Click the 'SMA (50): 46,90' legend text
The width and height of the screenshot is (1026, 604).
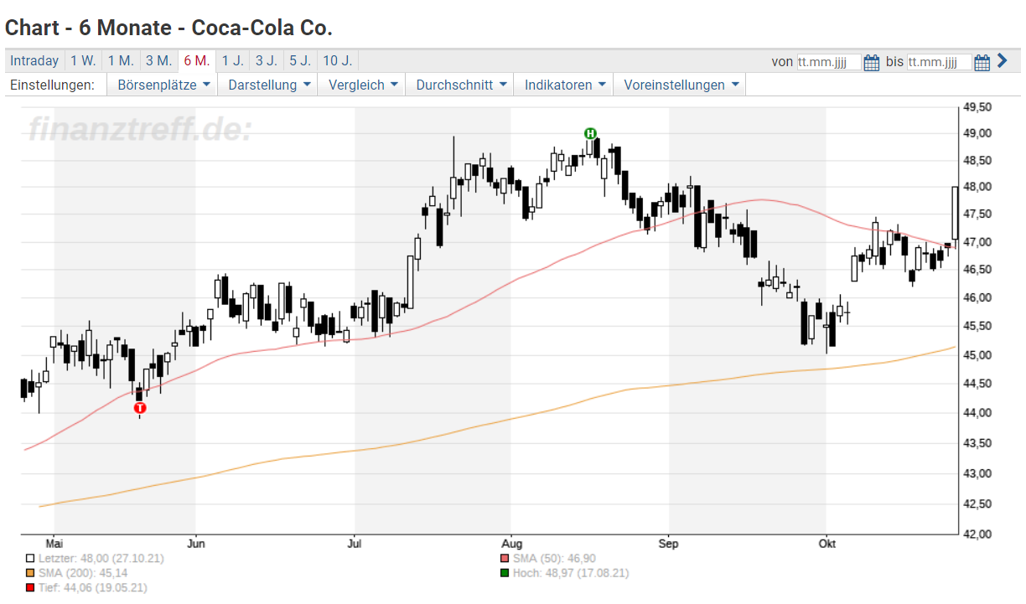553,558
